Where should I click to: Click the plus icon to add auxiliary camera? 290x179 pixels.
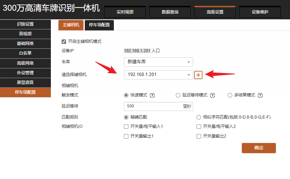click(x=198, y=75)
